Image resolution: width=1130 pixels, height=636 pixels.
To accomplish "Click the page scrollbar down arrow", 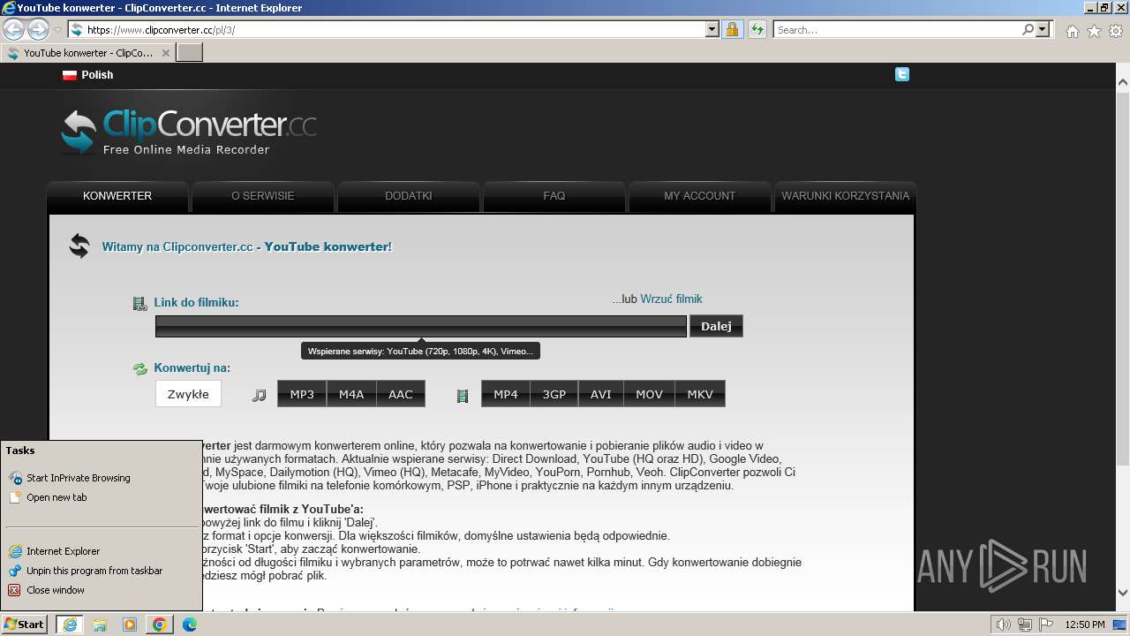I will [1123, 593].
